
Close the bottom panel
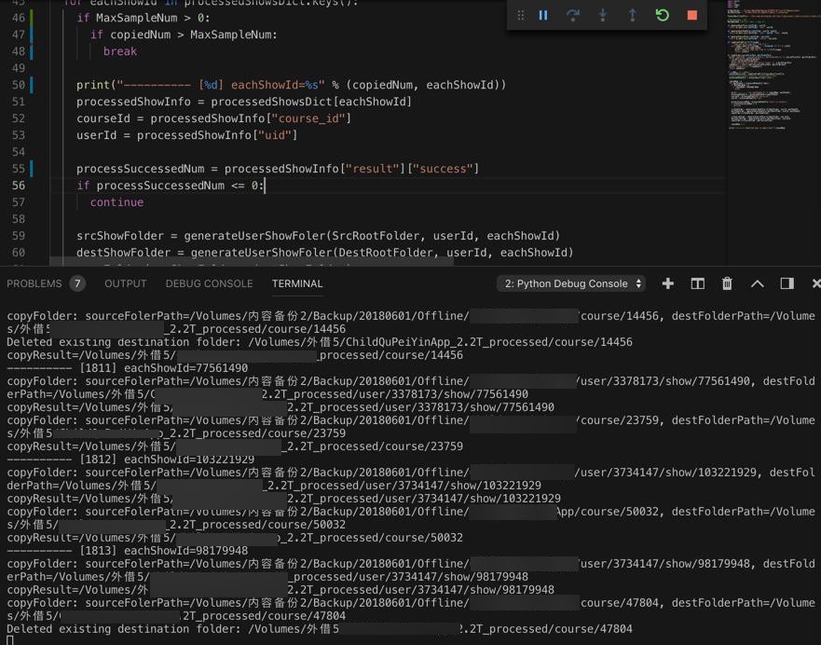tap(815, 283)
